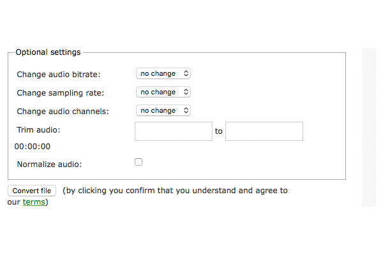383x255 pixels.
Task: Open the audio bitrate dropdown
Action: click(x=163, y=74)
